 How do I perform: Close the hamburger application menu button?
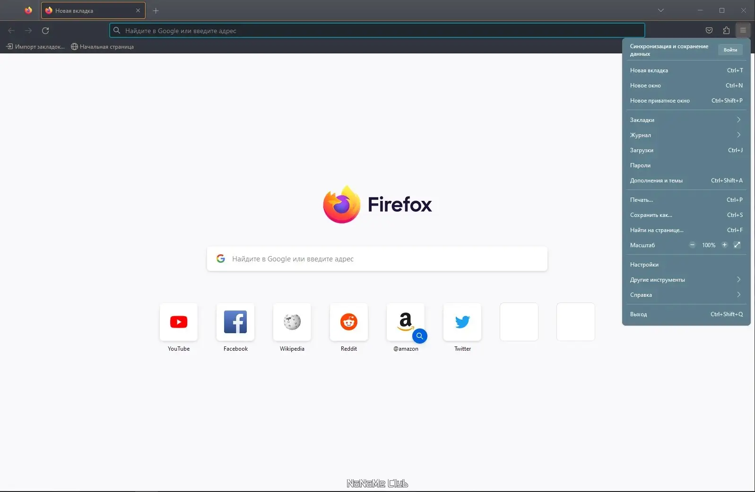tap(743, 31)
